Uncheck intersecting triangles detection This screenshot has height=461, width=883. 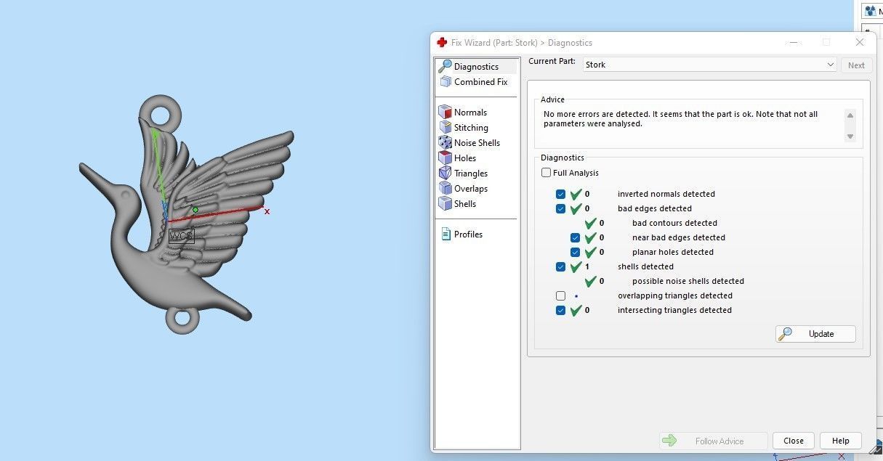[560, 310]
